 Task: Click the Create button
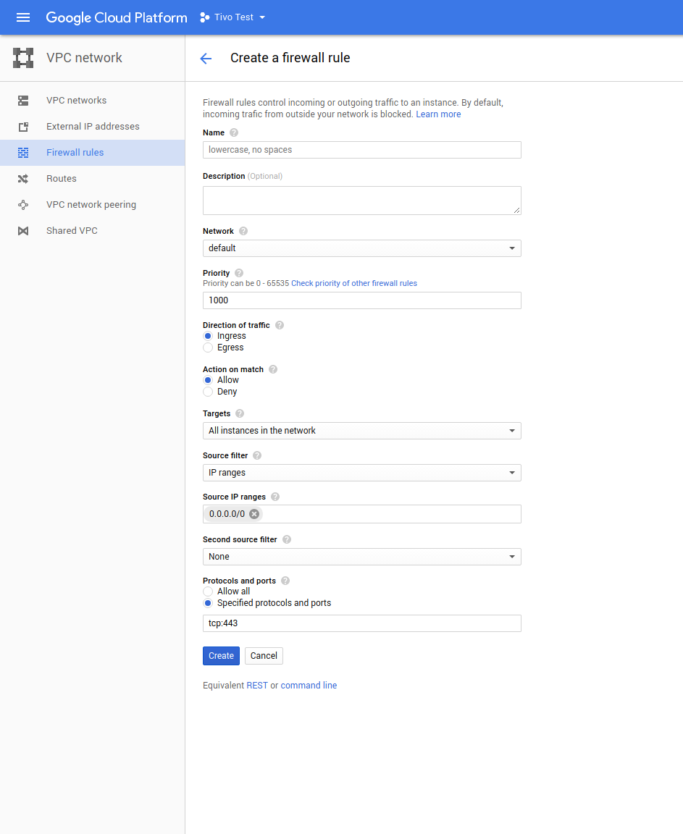pos(221,656)
